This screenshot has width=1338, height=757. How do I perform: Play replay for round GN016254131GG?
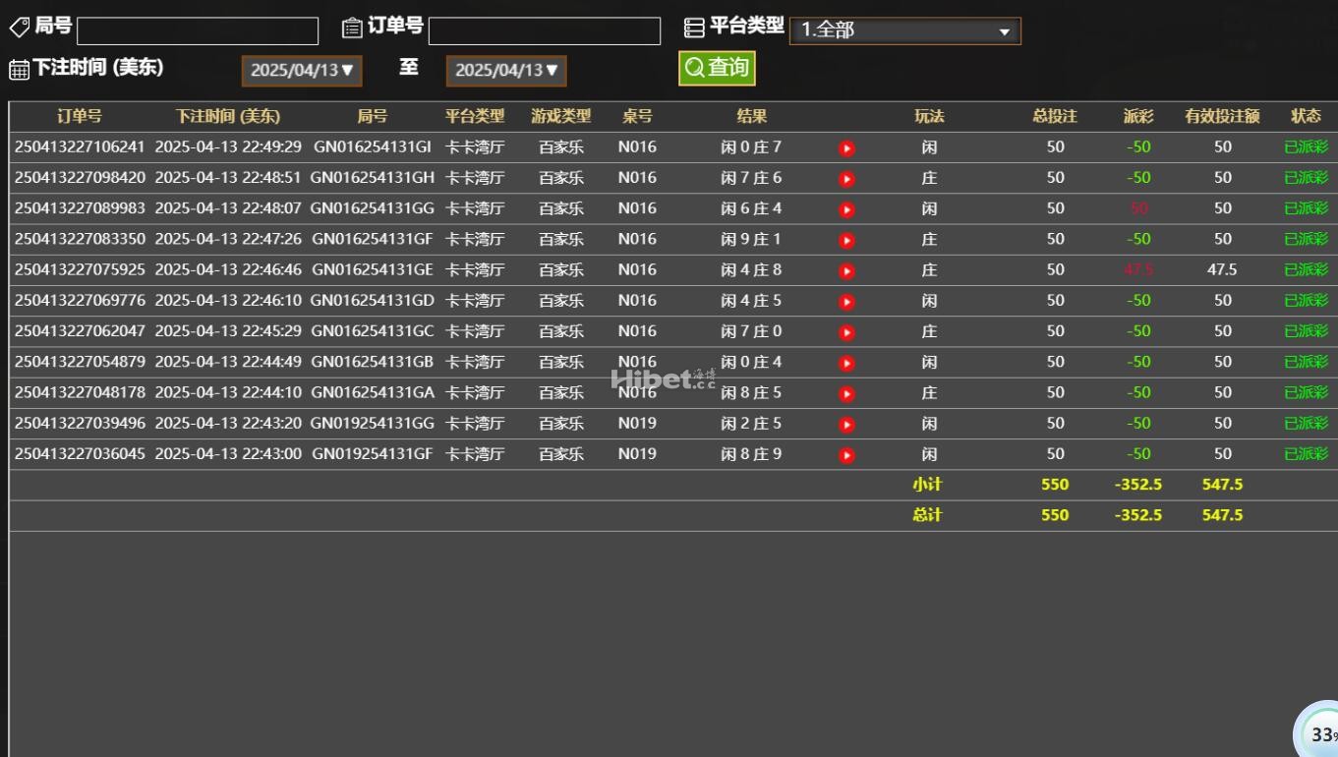tap(846, 209)
